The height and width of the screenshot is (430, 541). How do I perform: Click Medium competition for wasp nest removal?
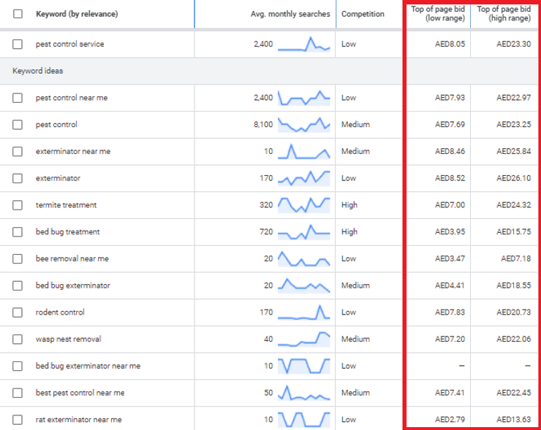[355, 339]
